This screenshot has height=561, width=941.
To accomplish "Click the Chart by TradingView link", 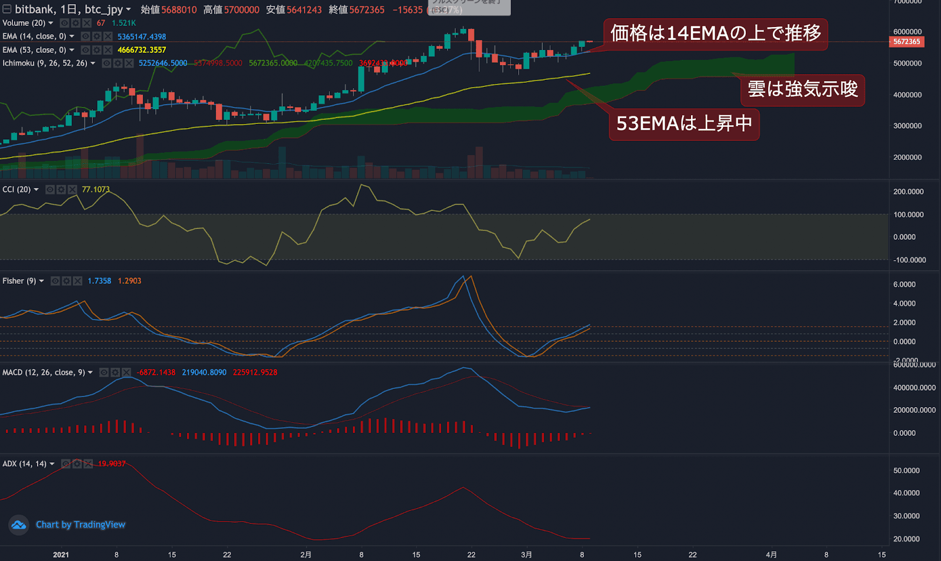I will (81, 525).
